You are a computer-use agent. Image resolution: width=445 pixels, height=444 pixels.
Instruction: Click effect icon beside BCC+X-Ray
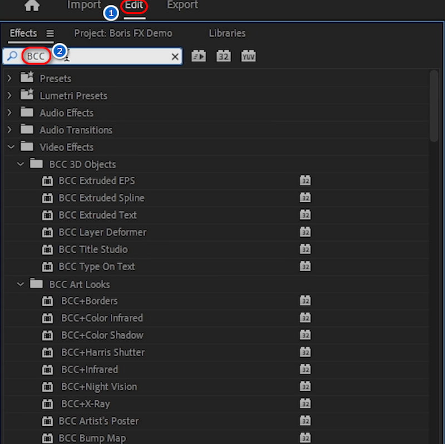pos(47,405)
